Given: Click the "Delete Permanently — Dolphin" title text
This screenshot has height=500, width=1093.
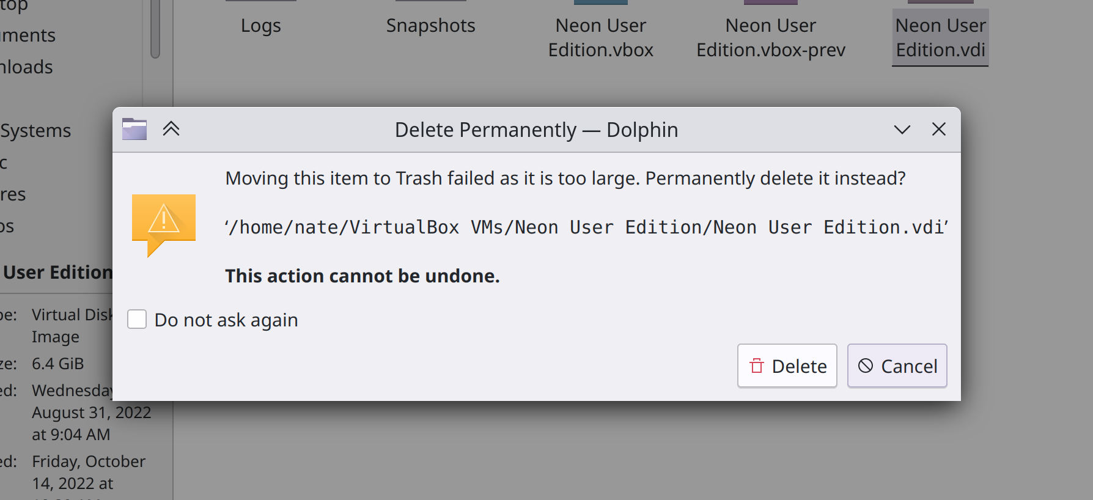Looking at the screenshot, I should (536, 130).
